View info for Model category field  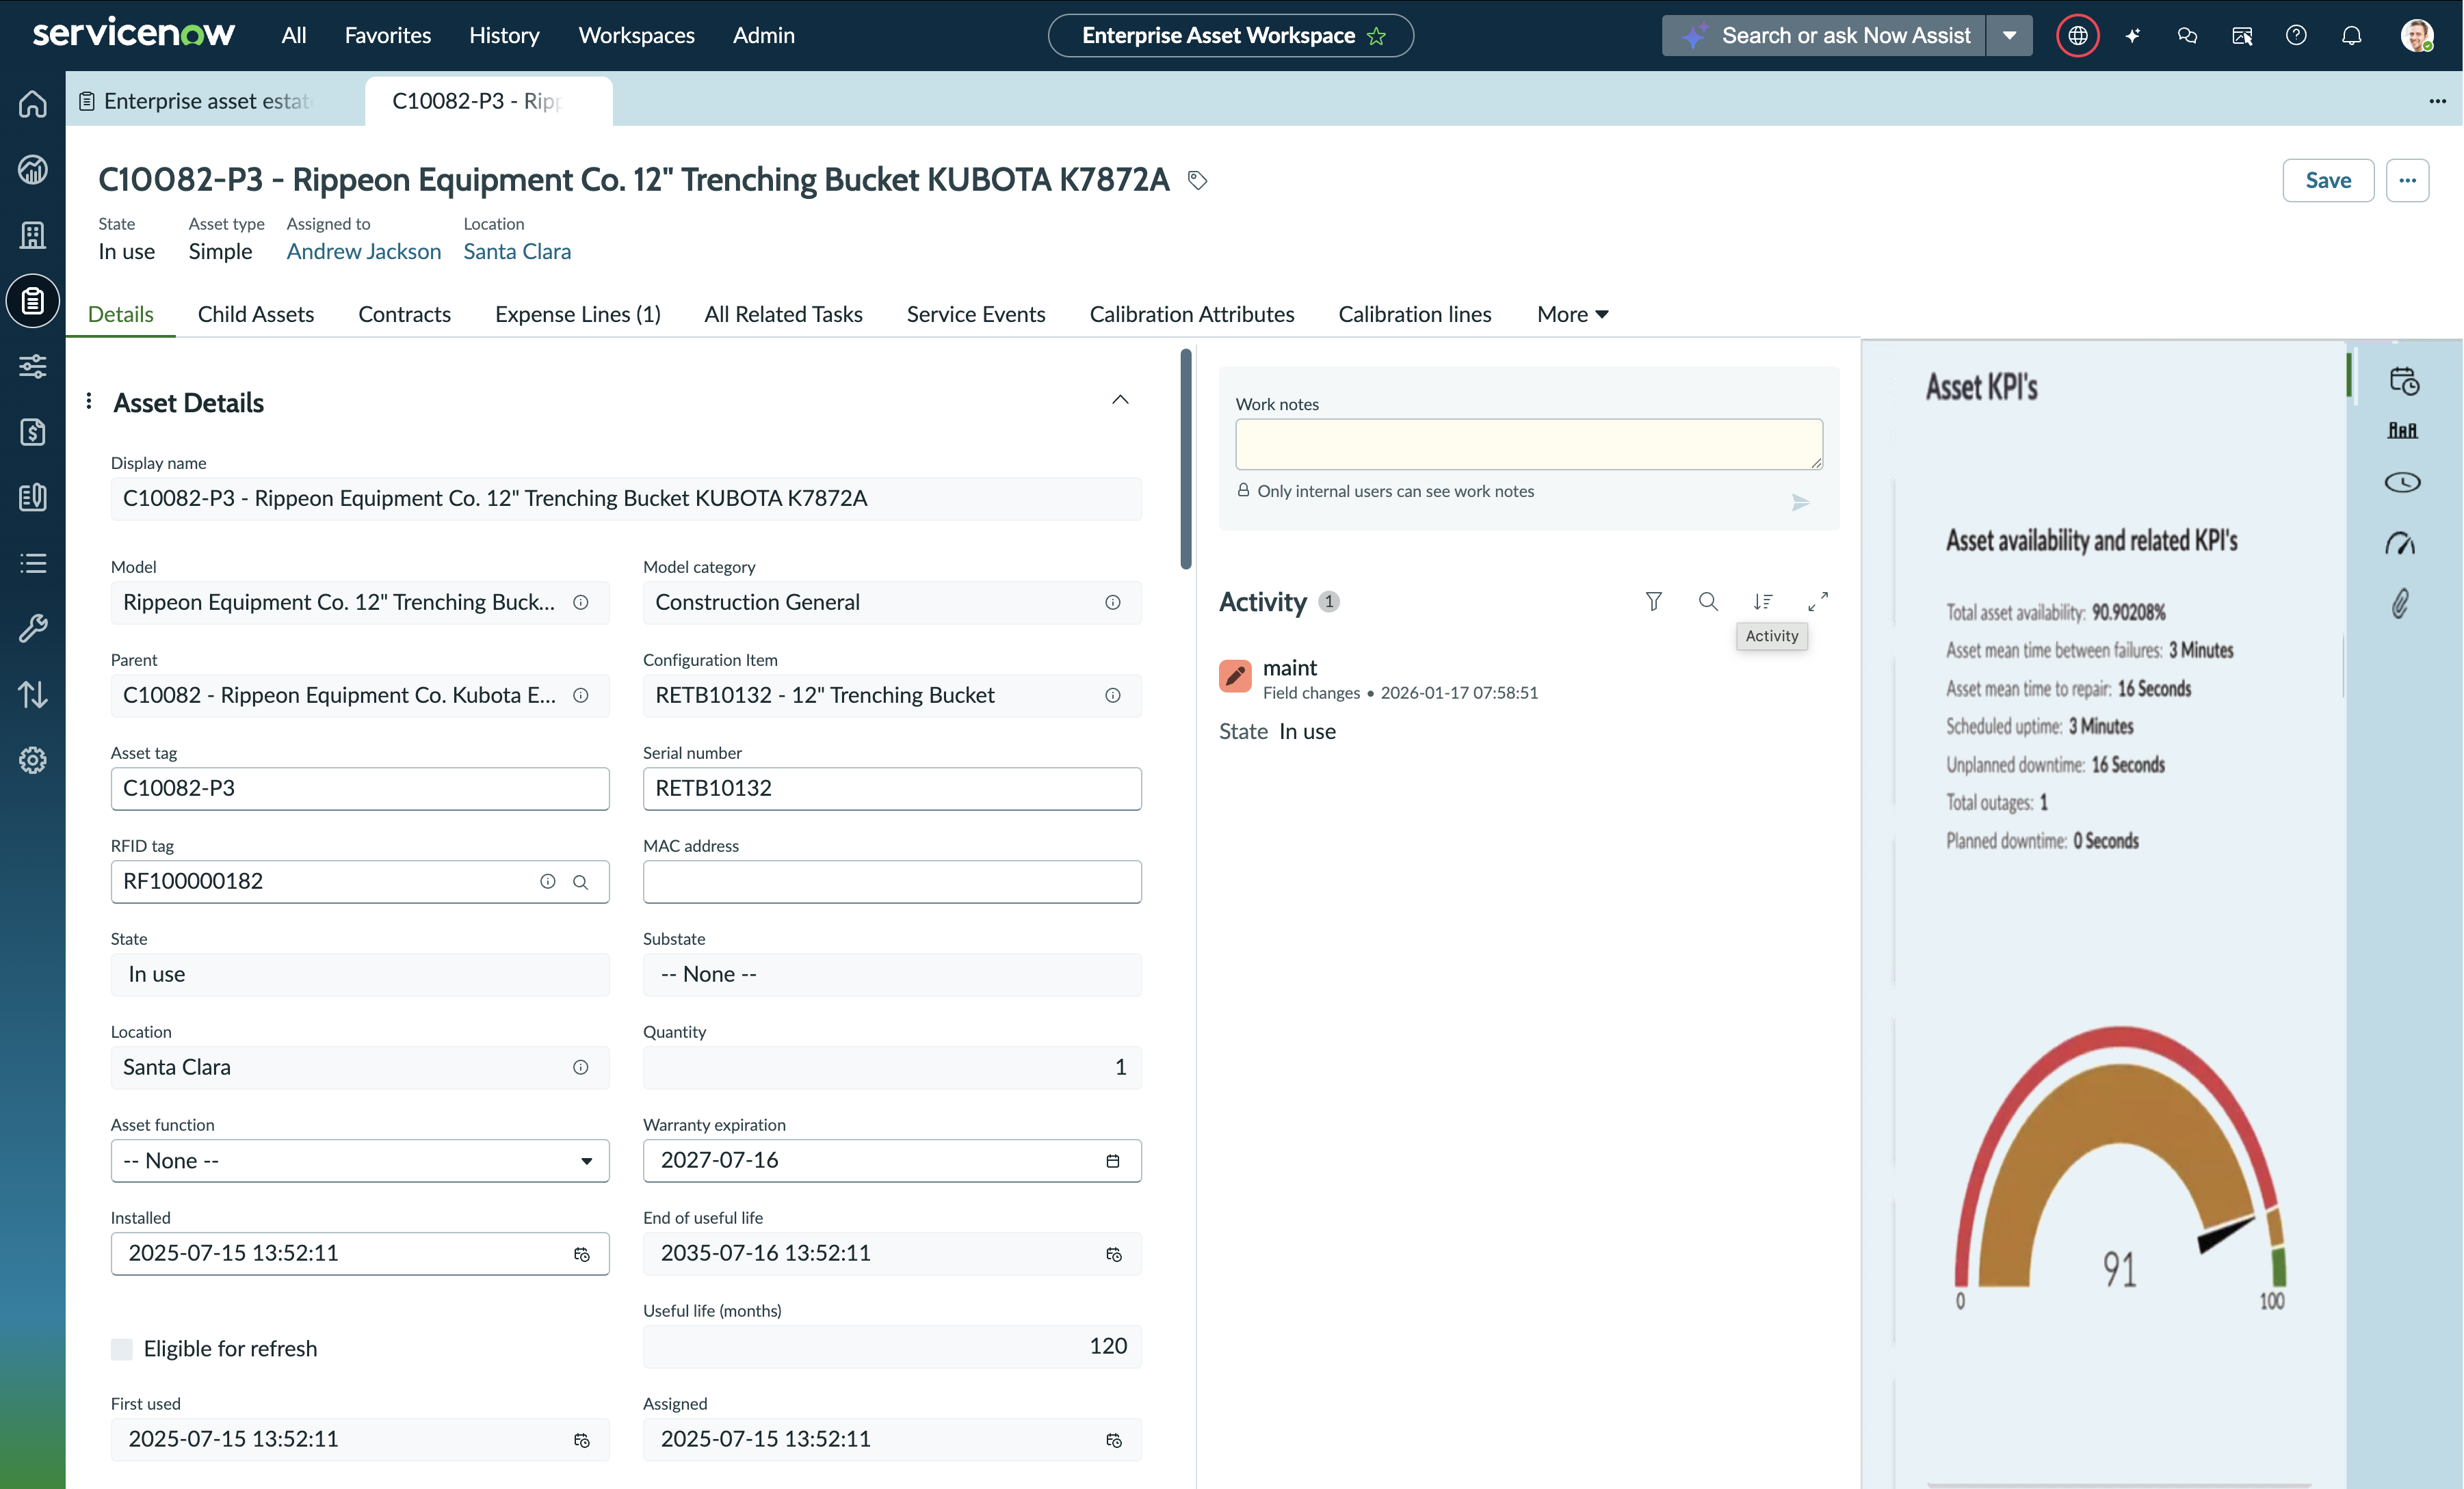[x=1113, y=602]
